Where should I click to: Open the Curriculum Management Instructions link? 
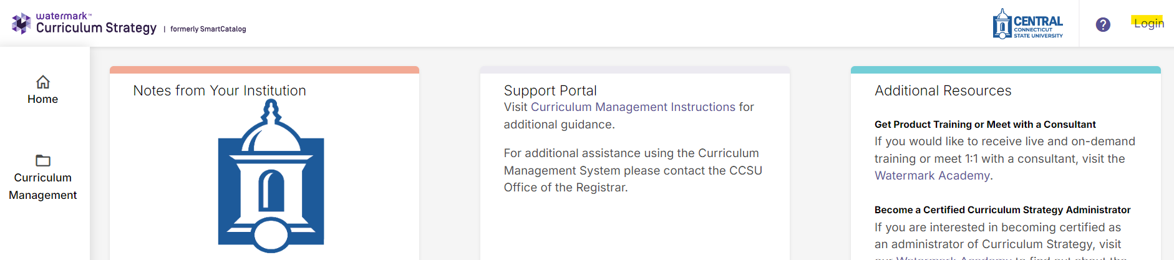tap(633, 107)
